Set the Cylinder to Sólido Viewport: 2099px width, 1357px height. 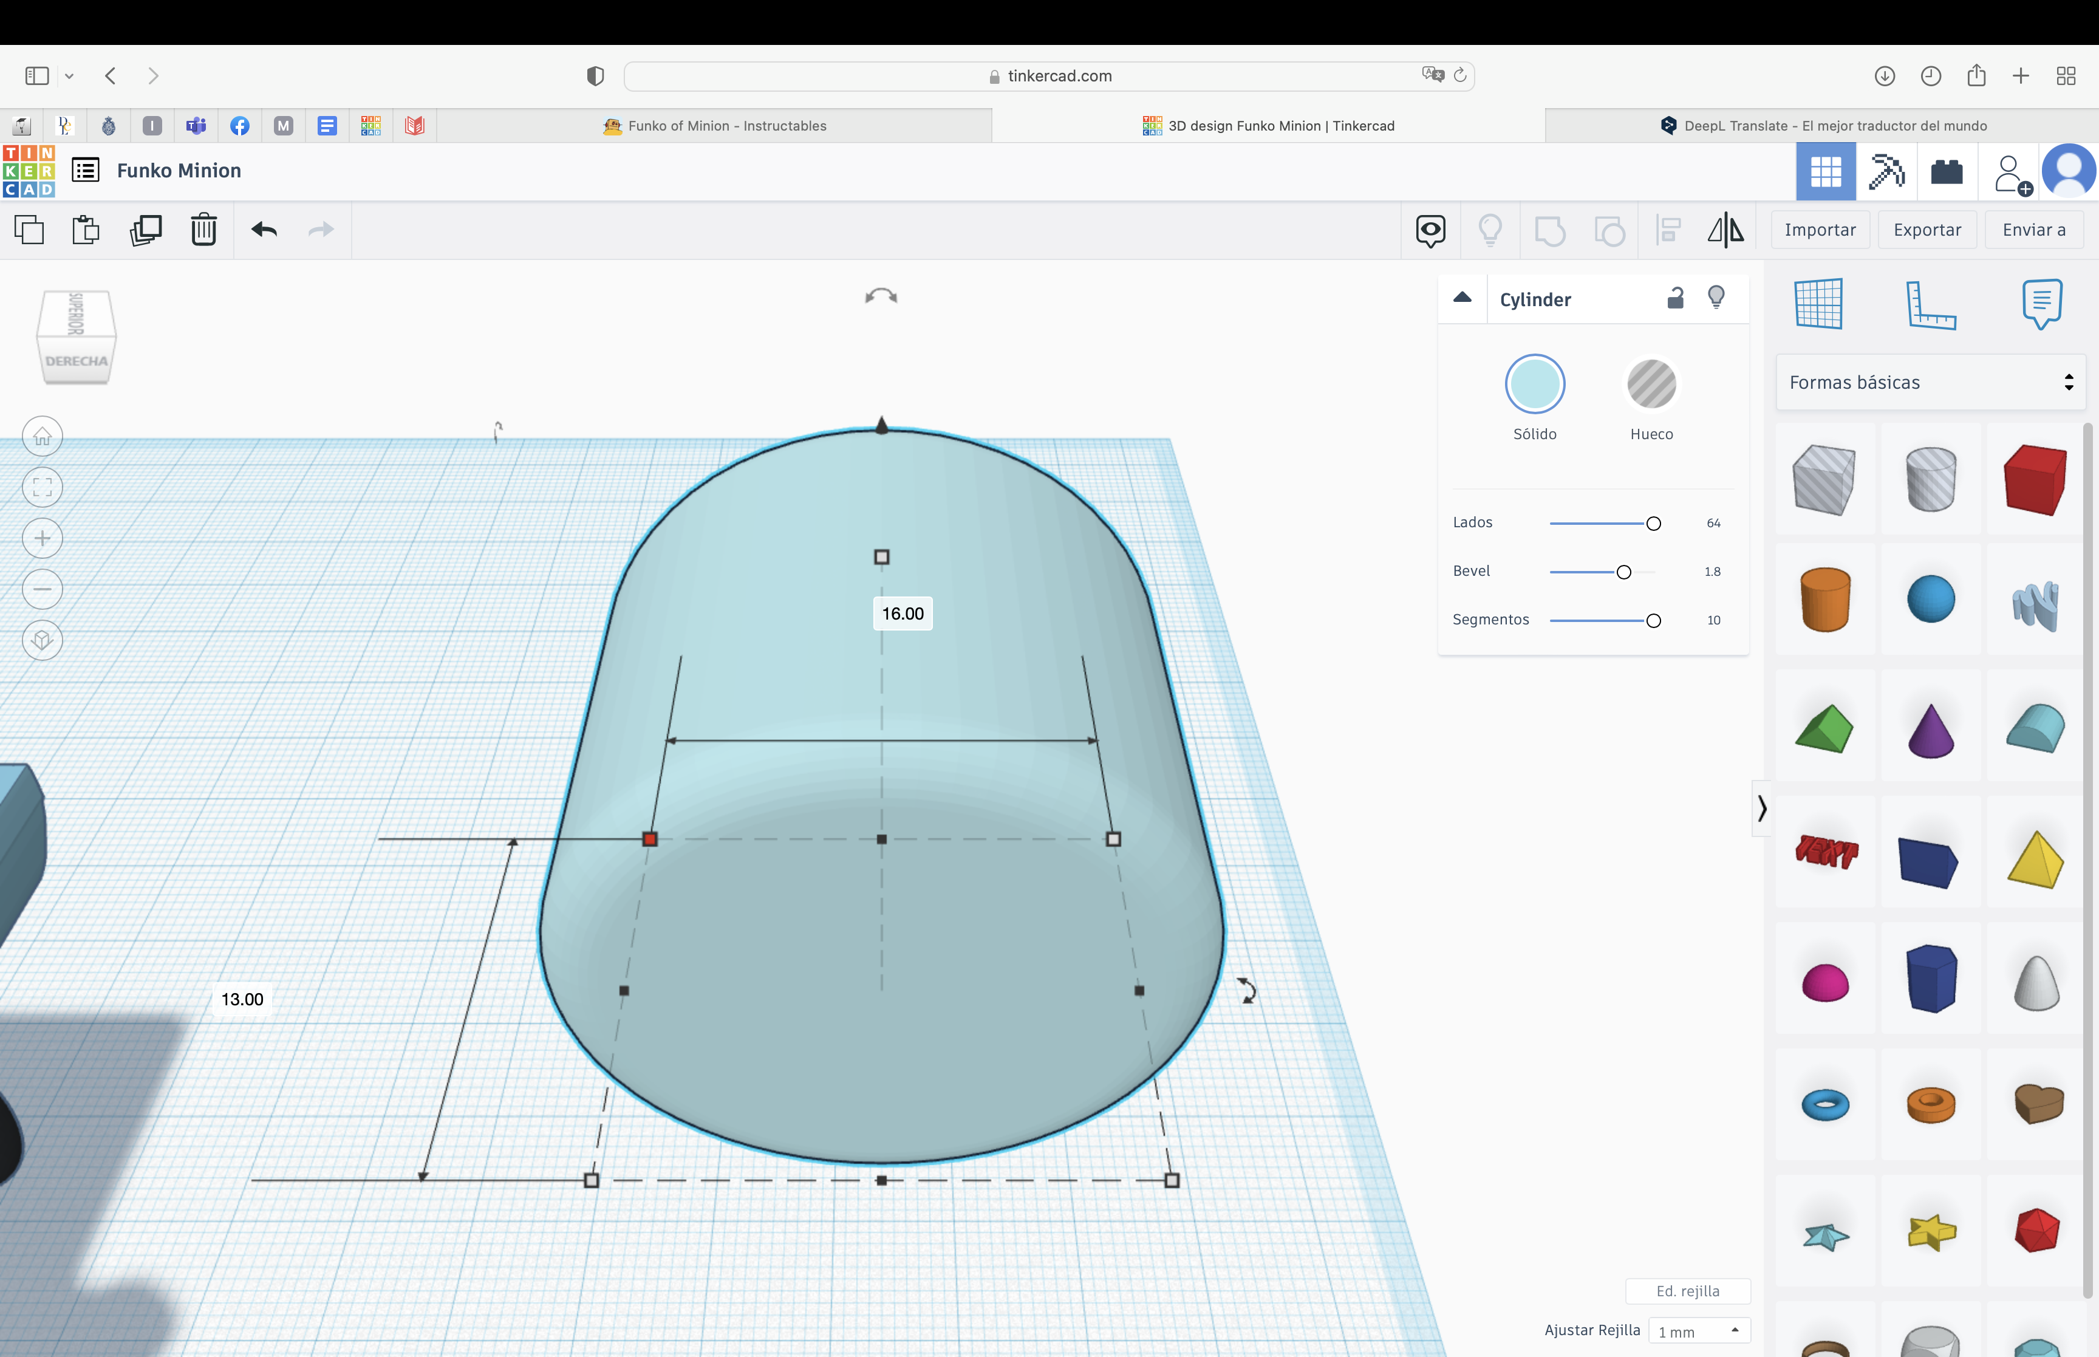[1534, 385]
